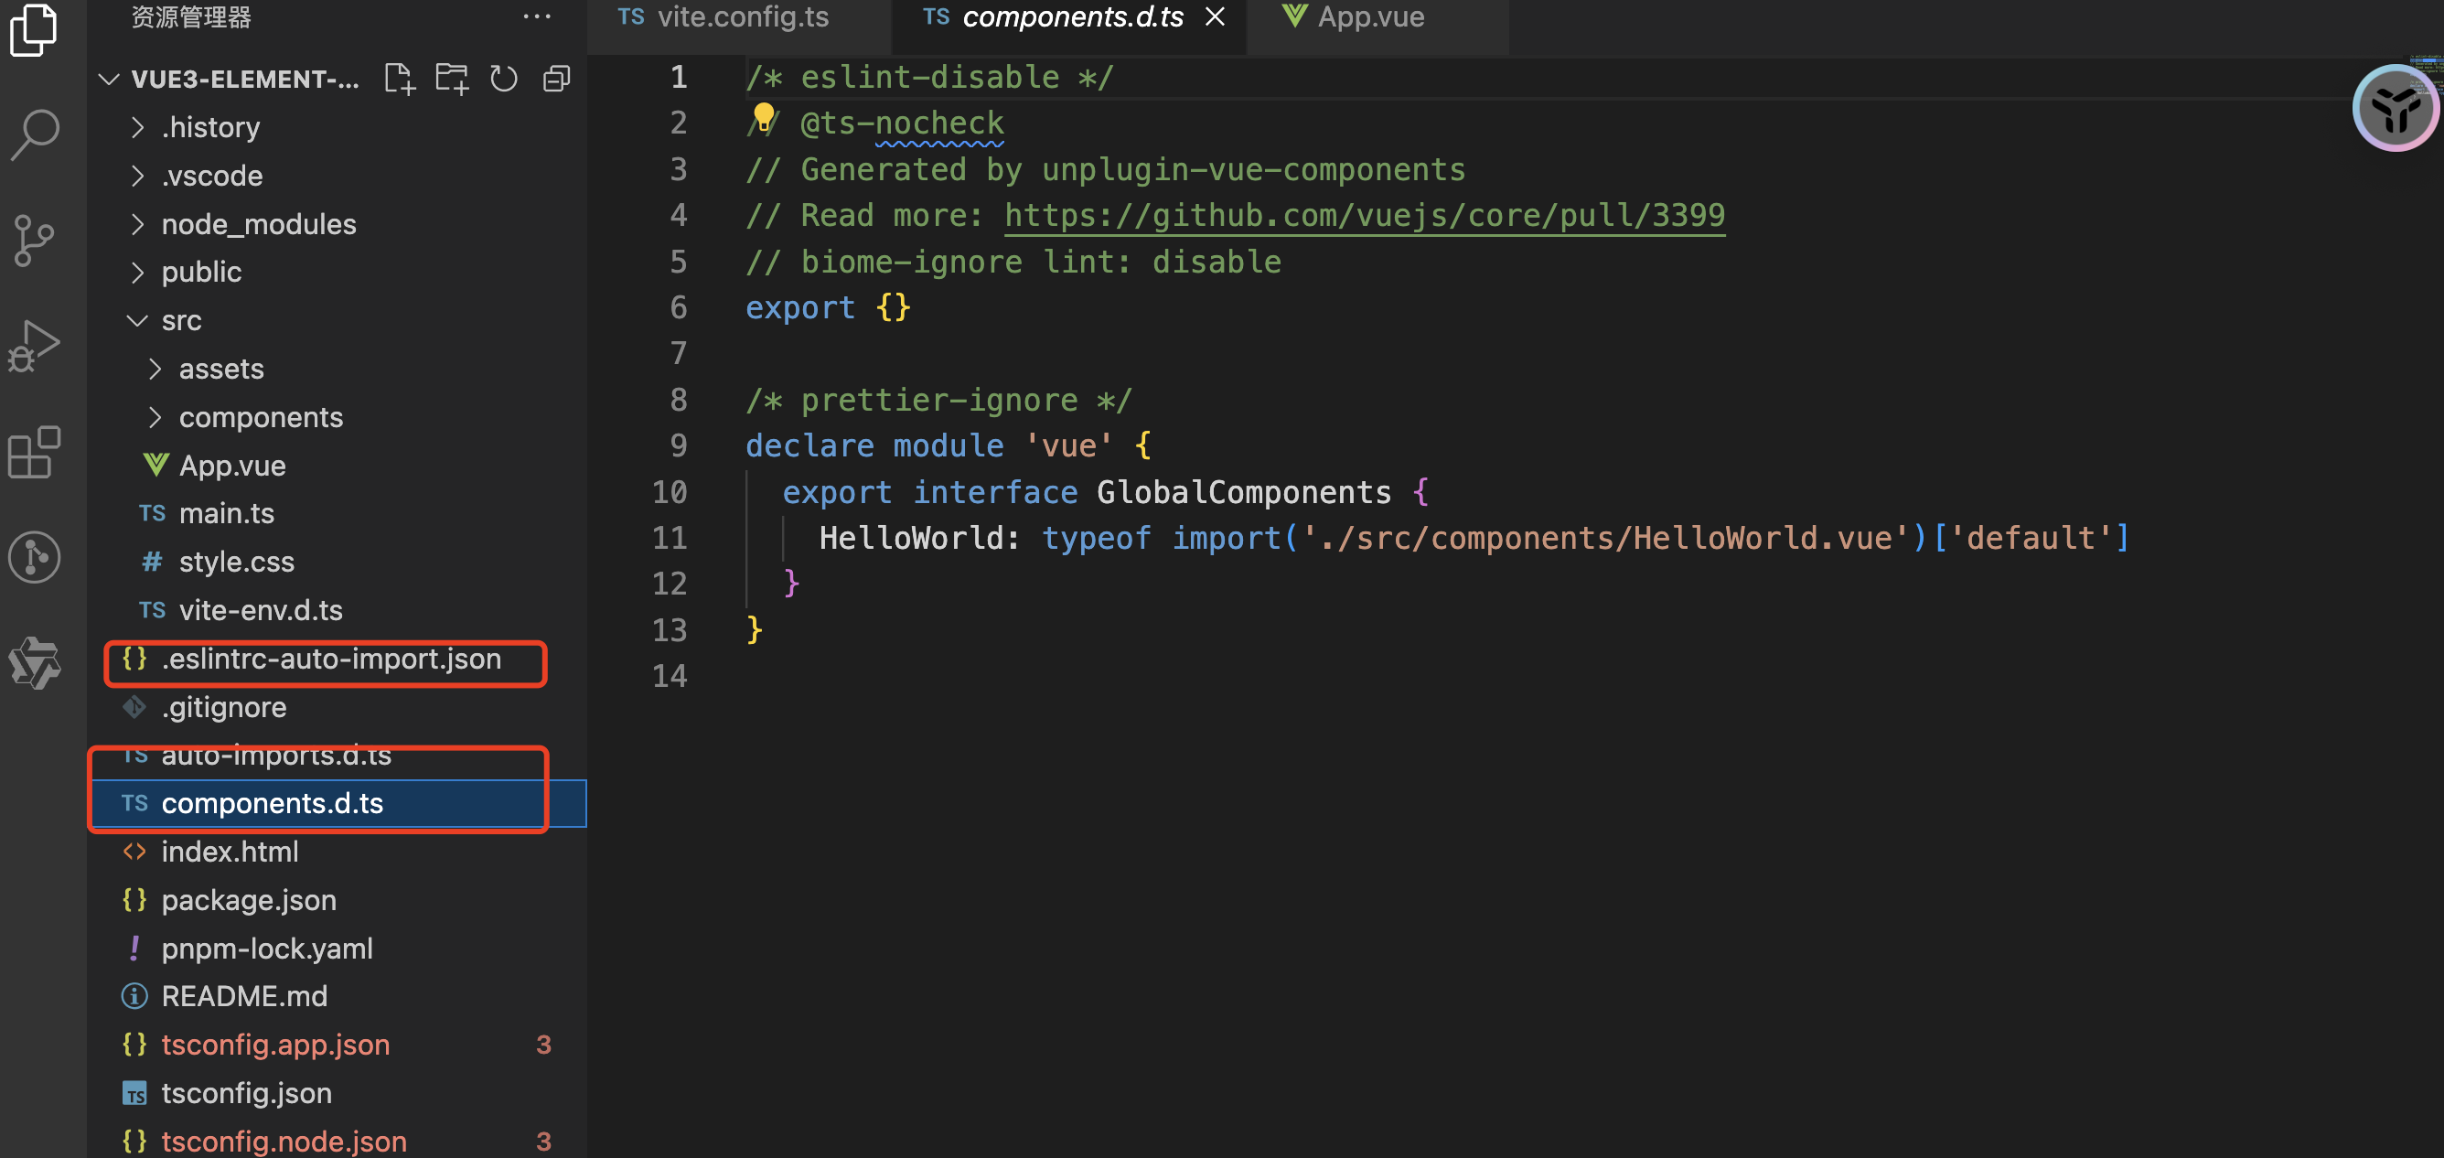Open the github.com/vuejs/core pull link
The width and height of the screenshot is (2444, 1158).
point(1364,215)
